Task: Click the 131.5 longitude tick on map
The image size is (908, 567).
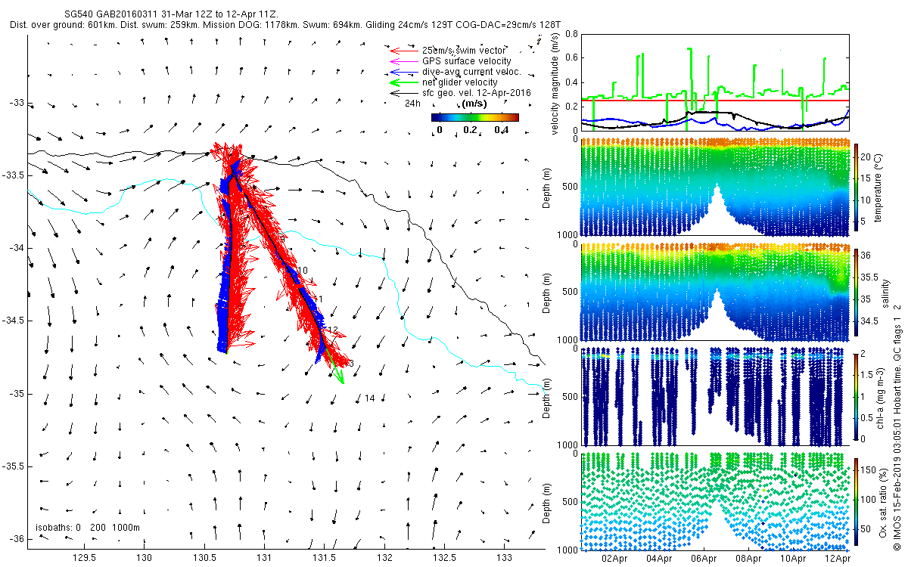Action: [x=324, y=558]
